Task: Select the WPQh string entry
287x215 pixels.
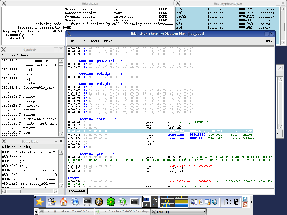Action: [24, 157]
